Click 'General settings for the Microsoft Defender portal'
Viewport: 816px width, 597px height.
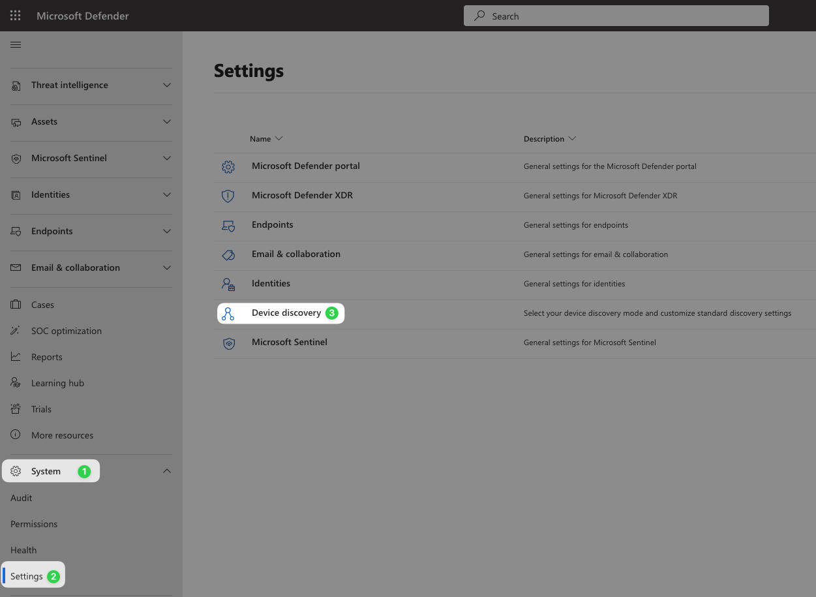pos(610,166)
